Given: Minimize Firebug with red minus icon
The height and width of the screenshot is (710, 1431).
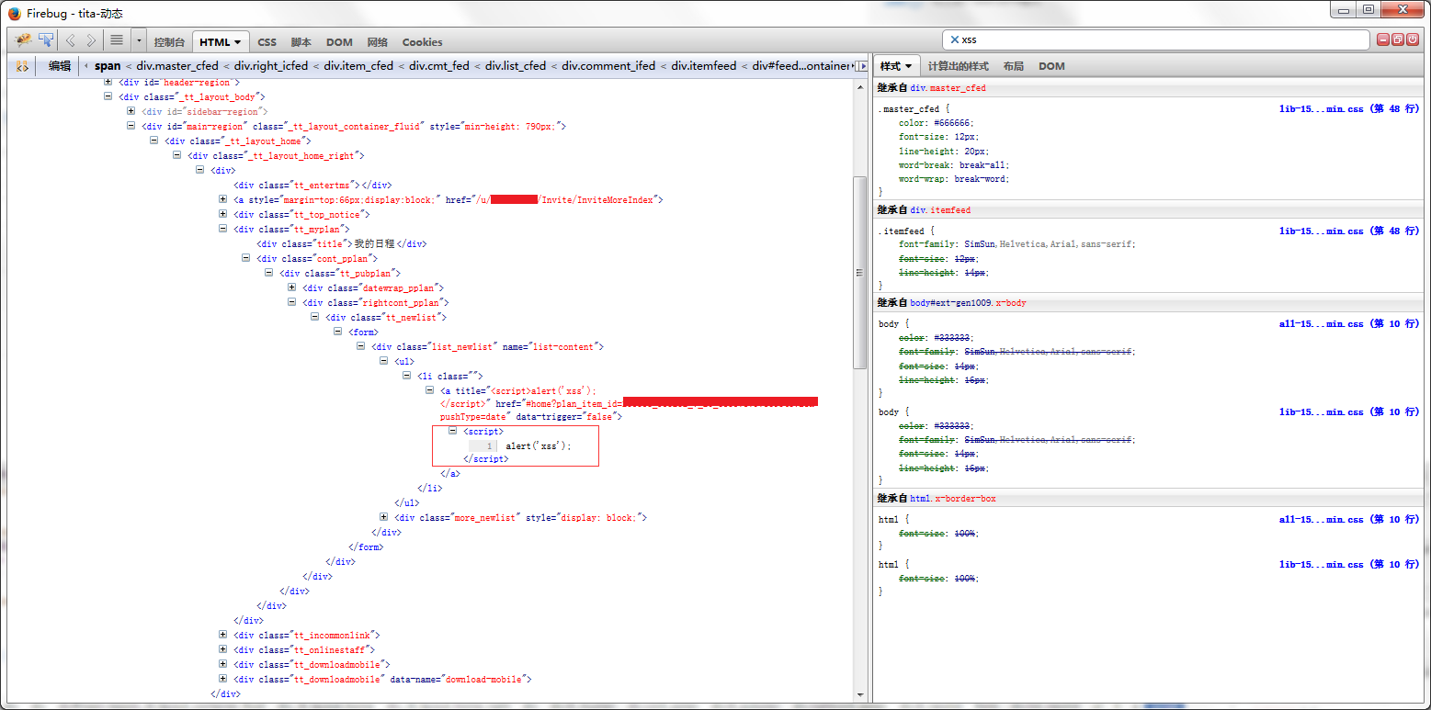Looking at the screenshot, I should (1382, 39).
